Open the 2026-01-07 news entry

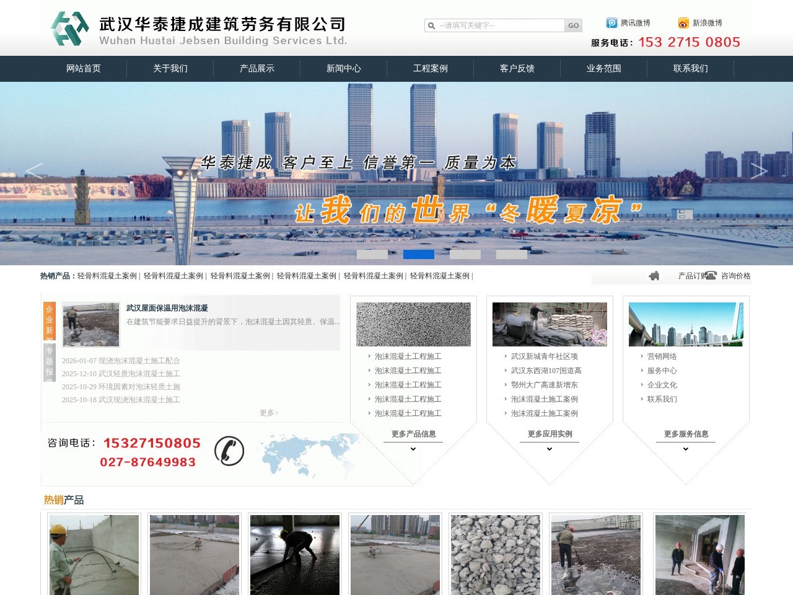pyautogui.click(x=121, y=361)
